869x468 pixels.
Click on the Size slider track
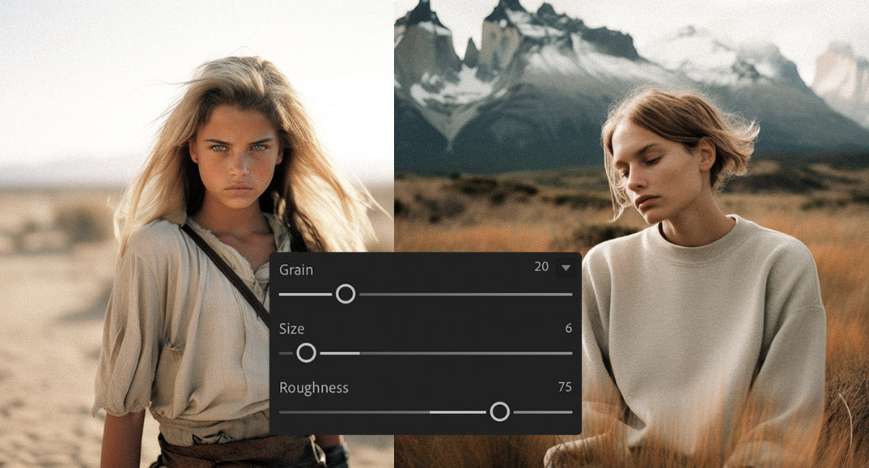click(x=445, y=352)
